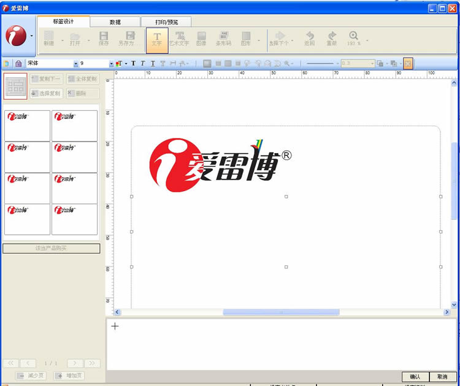Expand the arrow next to 打开
Screen dimensions: 460x386
click(x=88, y=40)
